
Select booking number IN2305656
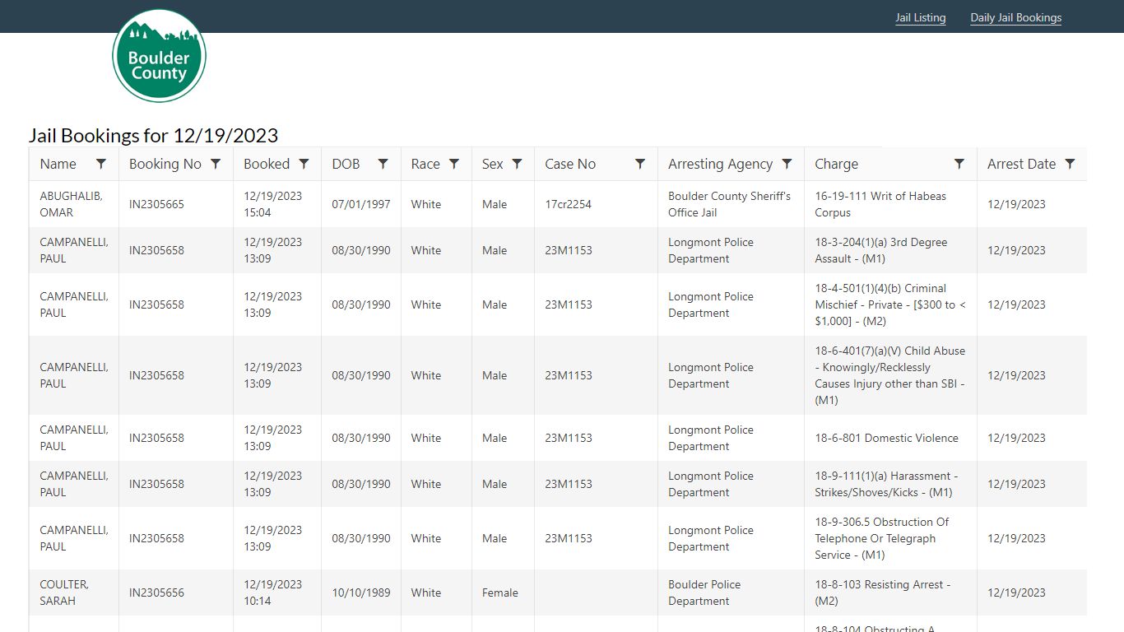click(156, 592)
